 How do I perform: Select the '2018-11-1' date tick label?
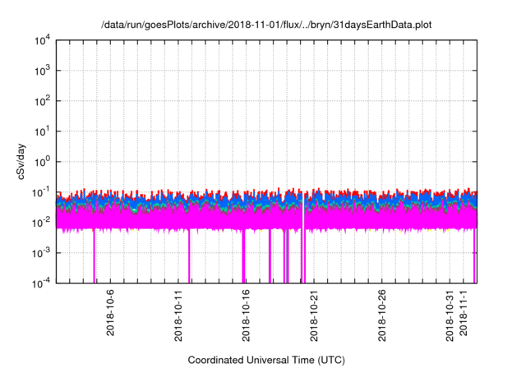coord(464,312)
